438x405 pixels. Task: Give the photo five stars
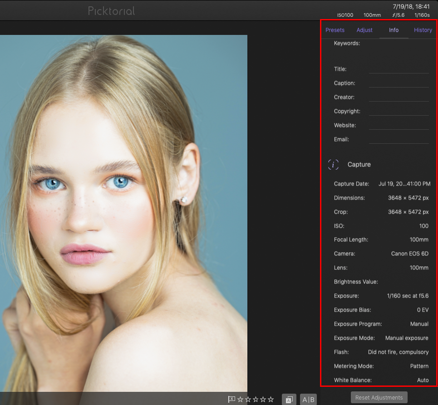pyautogui.click(x=271, y=400)
